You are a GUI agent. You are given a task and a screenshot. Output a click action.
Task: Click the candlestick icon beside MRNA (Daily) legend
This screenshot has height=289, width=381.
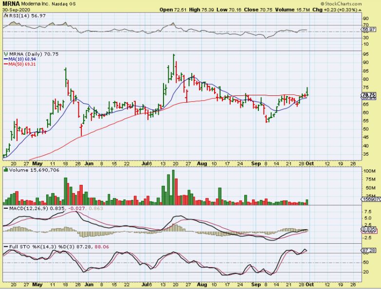coord(6,54)
